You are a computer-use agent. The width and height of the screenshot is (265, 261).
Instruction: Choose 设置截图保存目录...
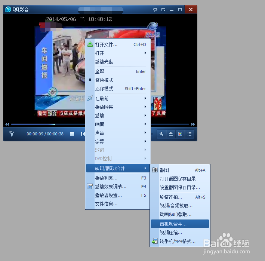coord(180,187)
